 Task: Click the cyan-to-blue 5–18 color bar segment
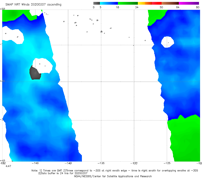tap(109, 3)
